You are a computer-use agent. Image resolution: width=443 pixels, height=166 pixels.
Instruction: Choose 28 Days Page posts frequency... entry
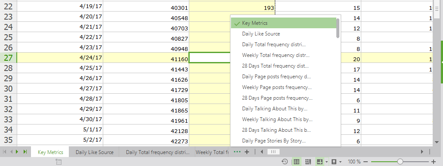point(284,98)
